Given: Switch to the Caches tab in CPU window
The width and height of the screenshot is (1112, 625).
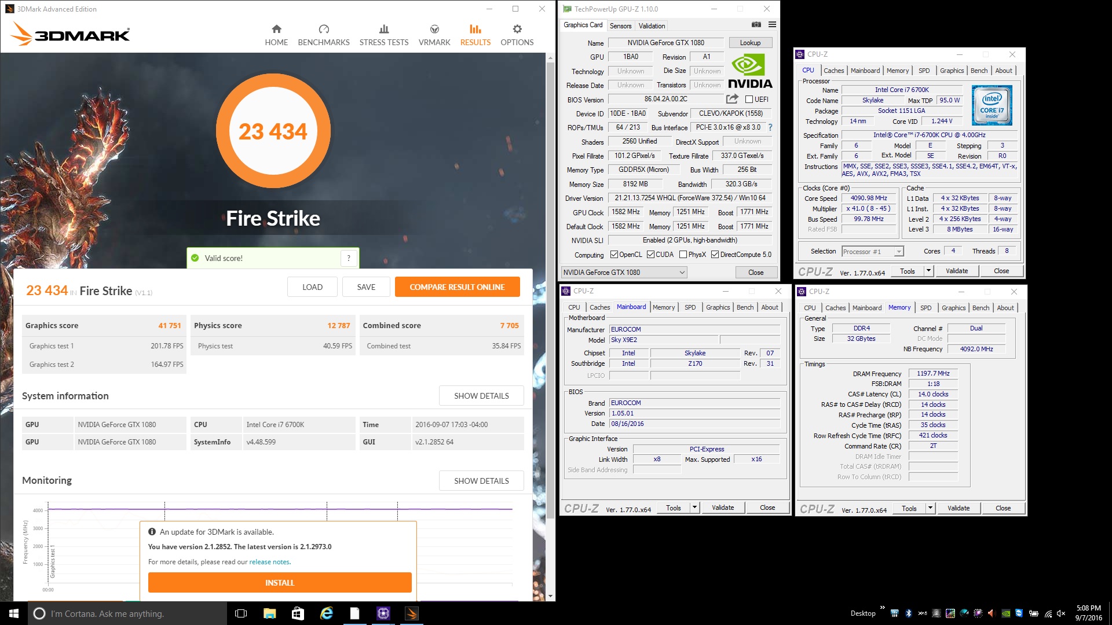Looking at the screenshot, I should 833,71.
